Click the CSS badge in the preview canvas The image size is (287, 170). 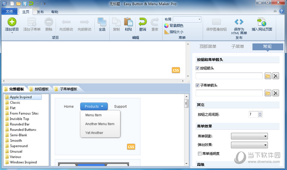click(176, 70)
